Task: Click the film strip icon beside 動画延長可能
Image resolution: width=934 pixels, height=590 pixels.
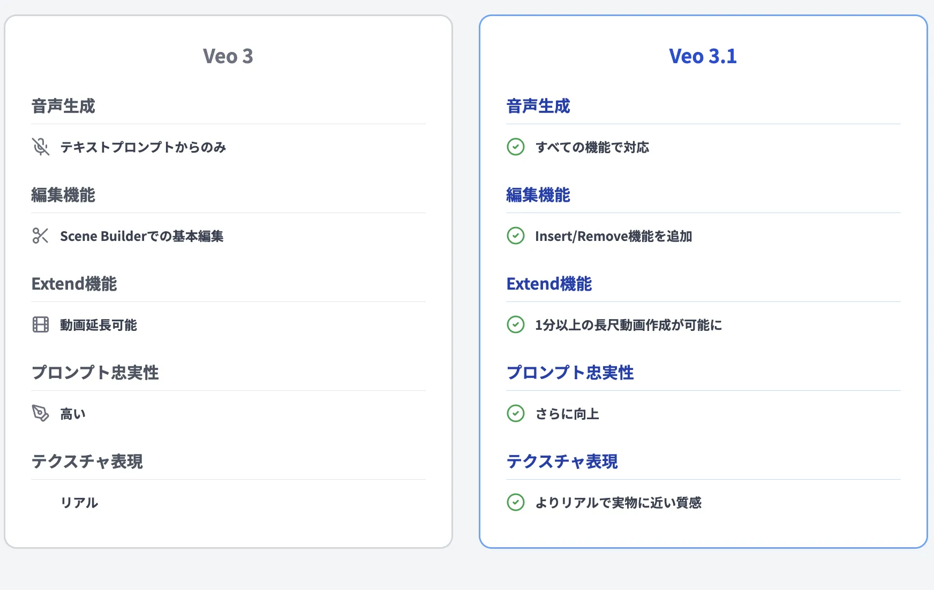Action: [40, 324]
